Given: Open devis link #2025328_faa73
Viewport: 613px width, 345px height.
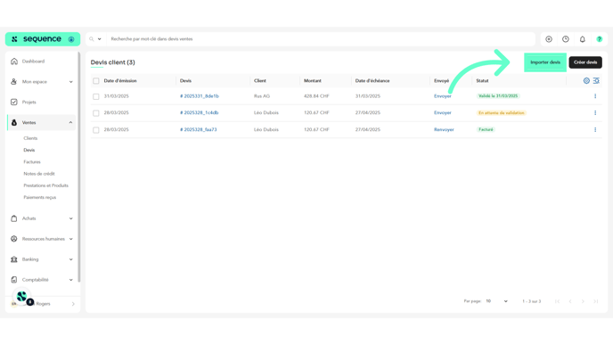Looking at the screenshot, I should point(198,129).
